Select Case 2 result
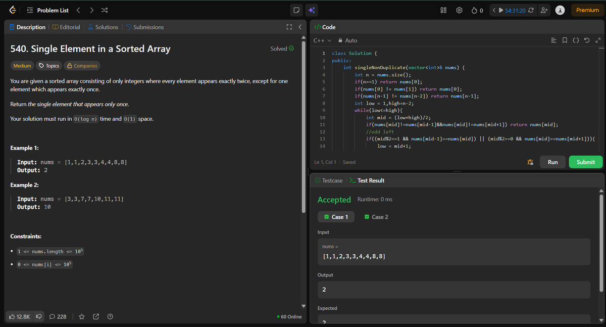606x327 pixels. [x=376, y=217]
